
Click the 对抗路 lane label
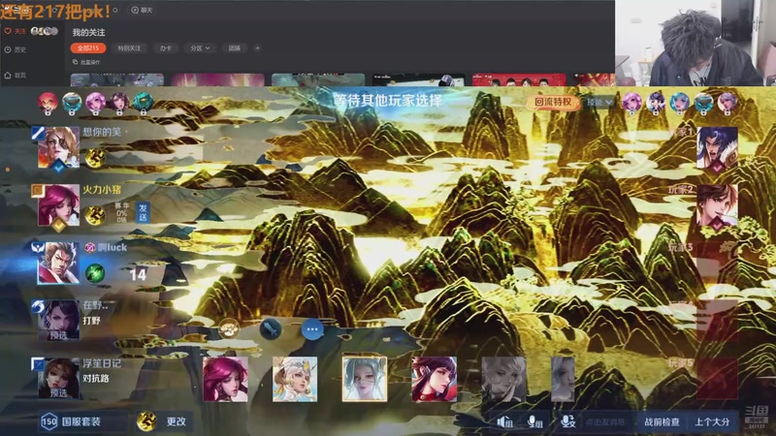coord(96,379)
